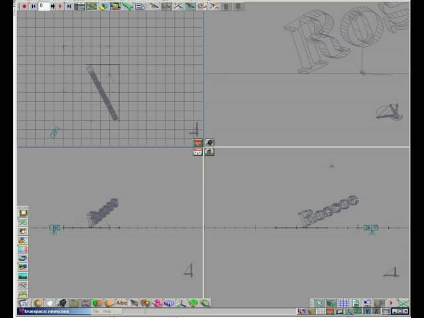Toggle perspective view in the top-left viewport
Screen dimensions: 424x318
point(198,142)
